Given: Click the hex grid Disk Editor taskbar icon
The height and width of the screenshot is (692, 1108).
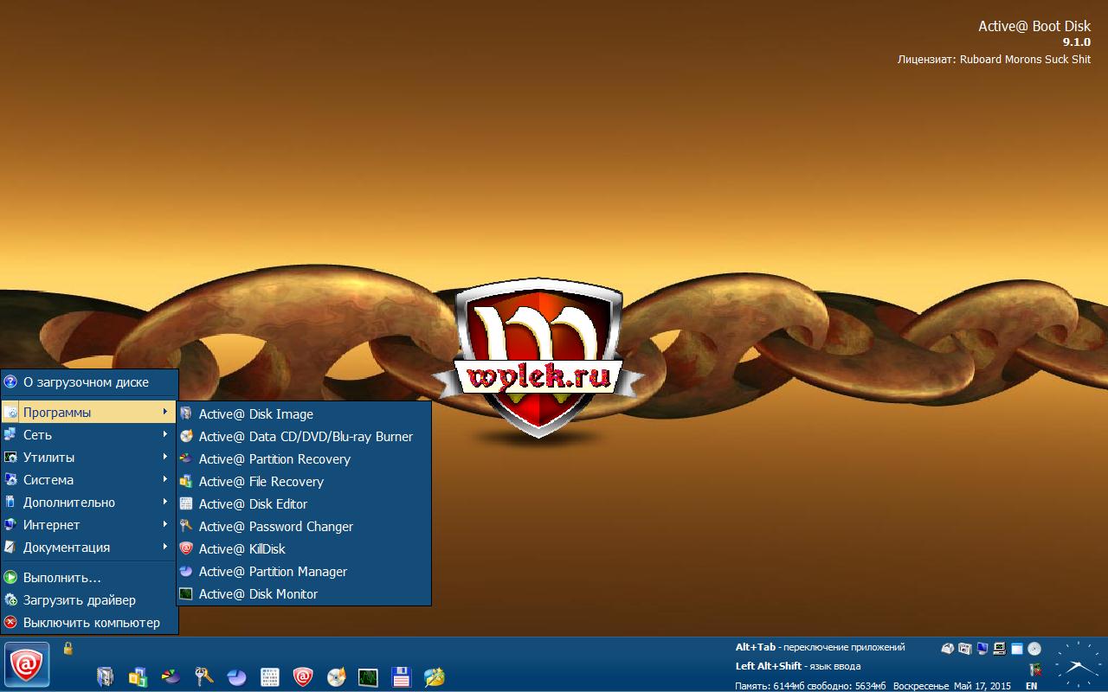Looking at the screenshot, I should coord(270,676).
